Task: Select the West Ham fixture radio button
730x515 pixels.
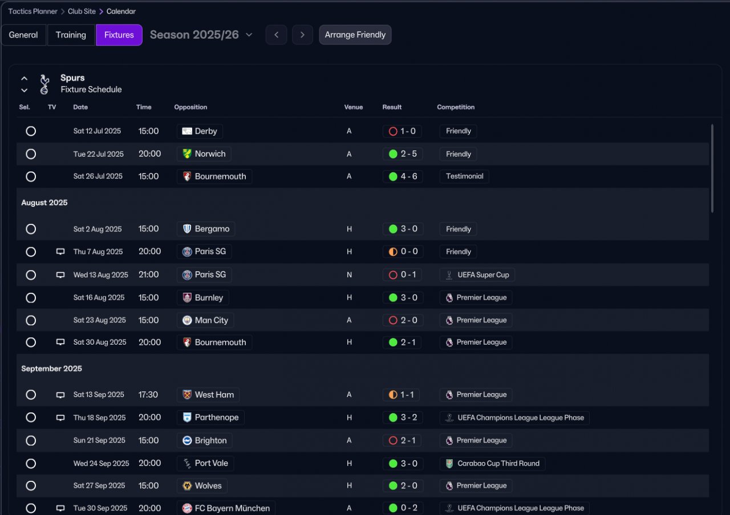Action: pos(31,395)
